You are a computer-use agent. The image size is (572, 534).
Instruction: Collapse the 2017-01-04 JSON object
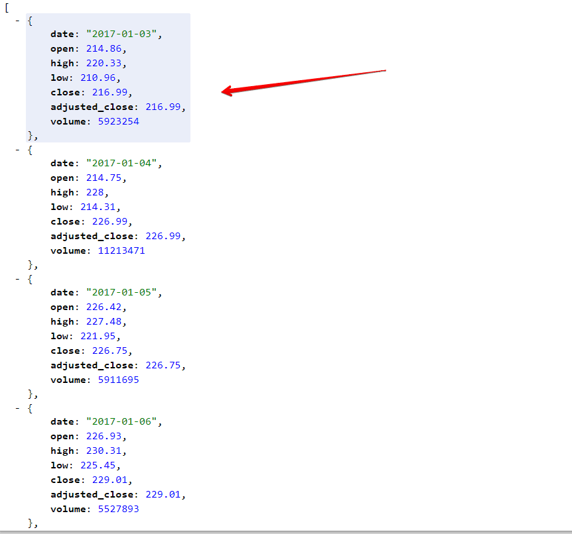(x=17, y=150)
